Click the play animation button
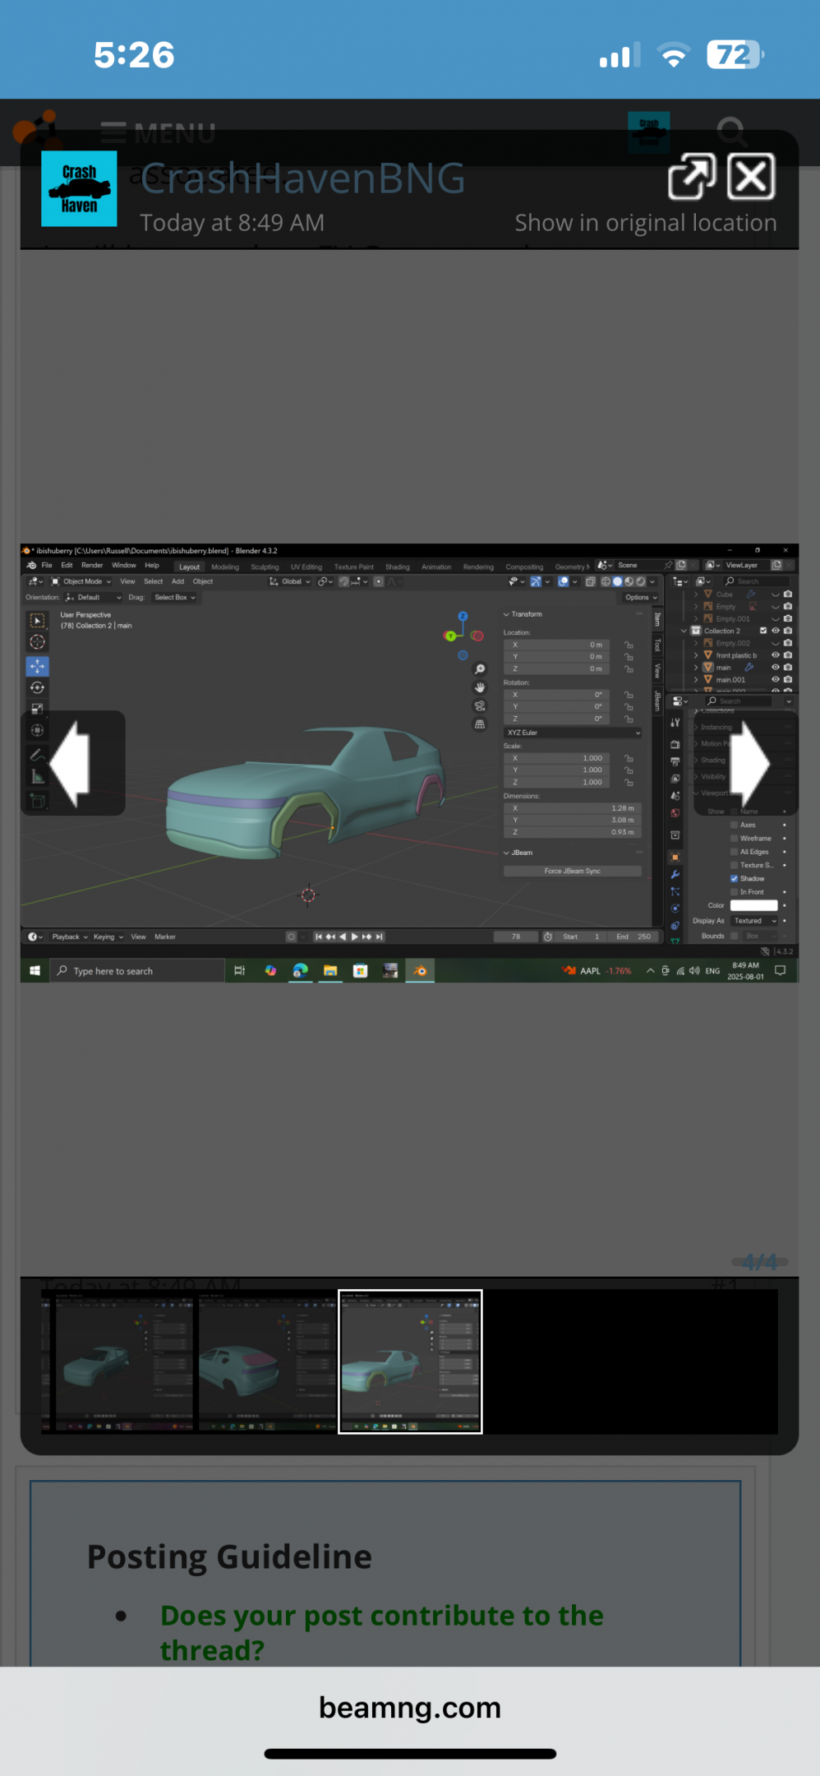This screenshot has height=1776, width=820. tap(354, 937)
